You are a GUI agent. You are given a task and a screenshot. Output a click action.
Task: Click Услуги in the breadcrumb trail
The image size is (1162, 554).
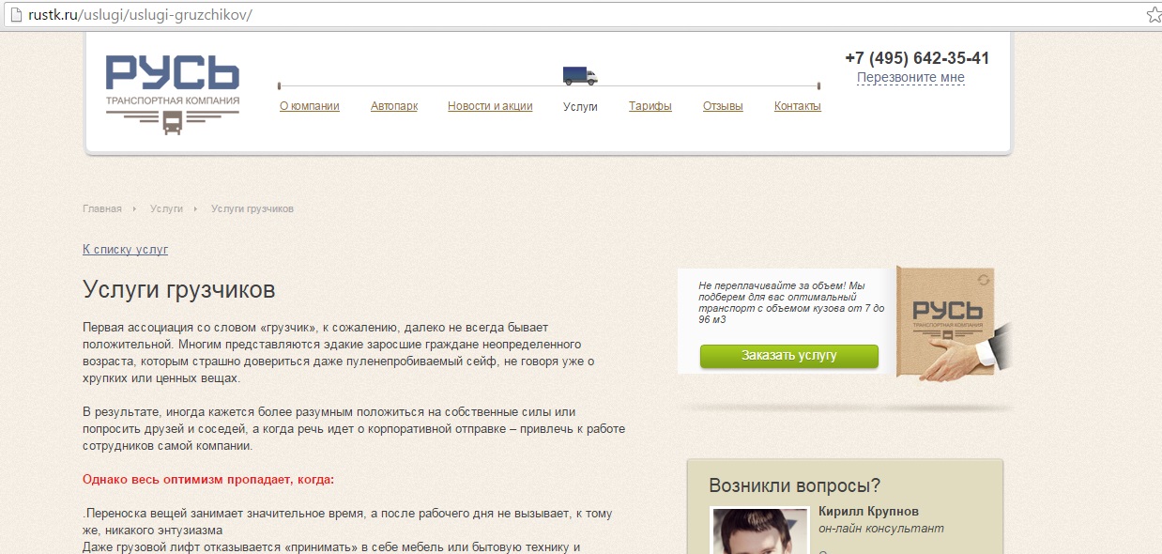(x=166, y=208)
